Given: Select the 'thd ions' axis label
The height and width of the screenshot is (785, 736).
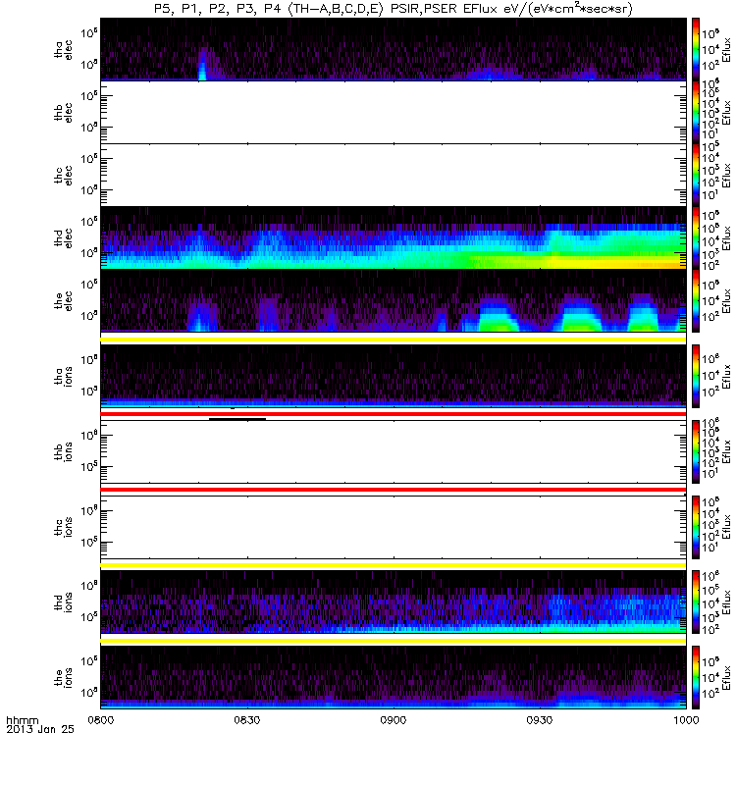Looking at the screenshot, I should tap(64, 602).
